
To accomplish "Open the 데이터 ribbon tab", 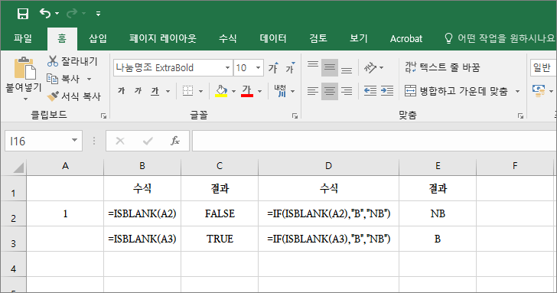I will point(273,38).
